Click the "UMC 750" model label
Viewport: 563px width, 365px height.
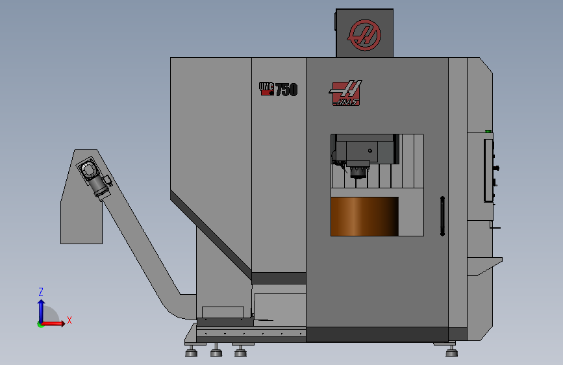click(279, 89)
